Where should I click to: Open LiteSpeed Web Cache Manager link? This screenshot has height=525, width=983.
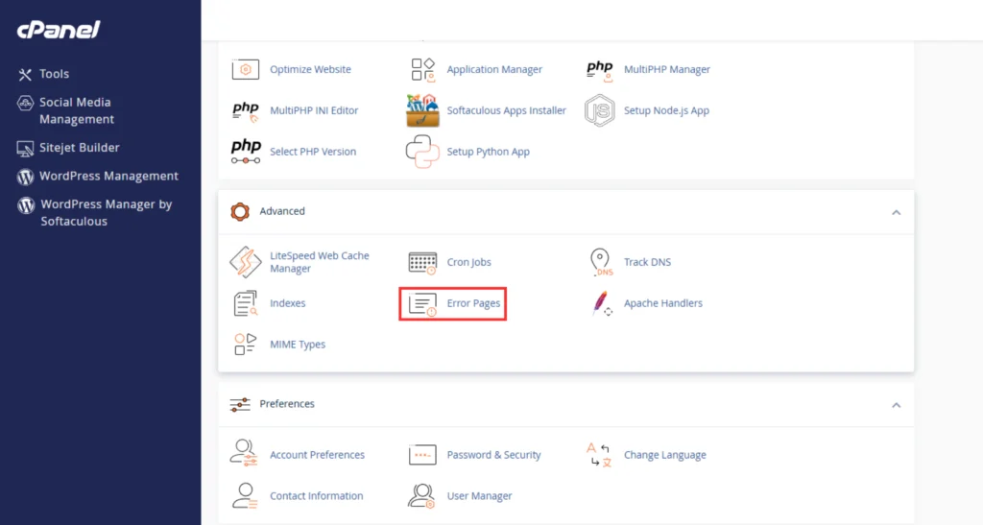[x=319, y=263]
